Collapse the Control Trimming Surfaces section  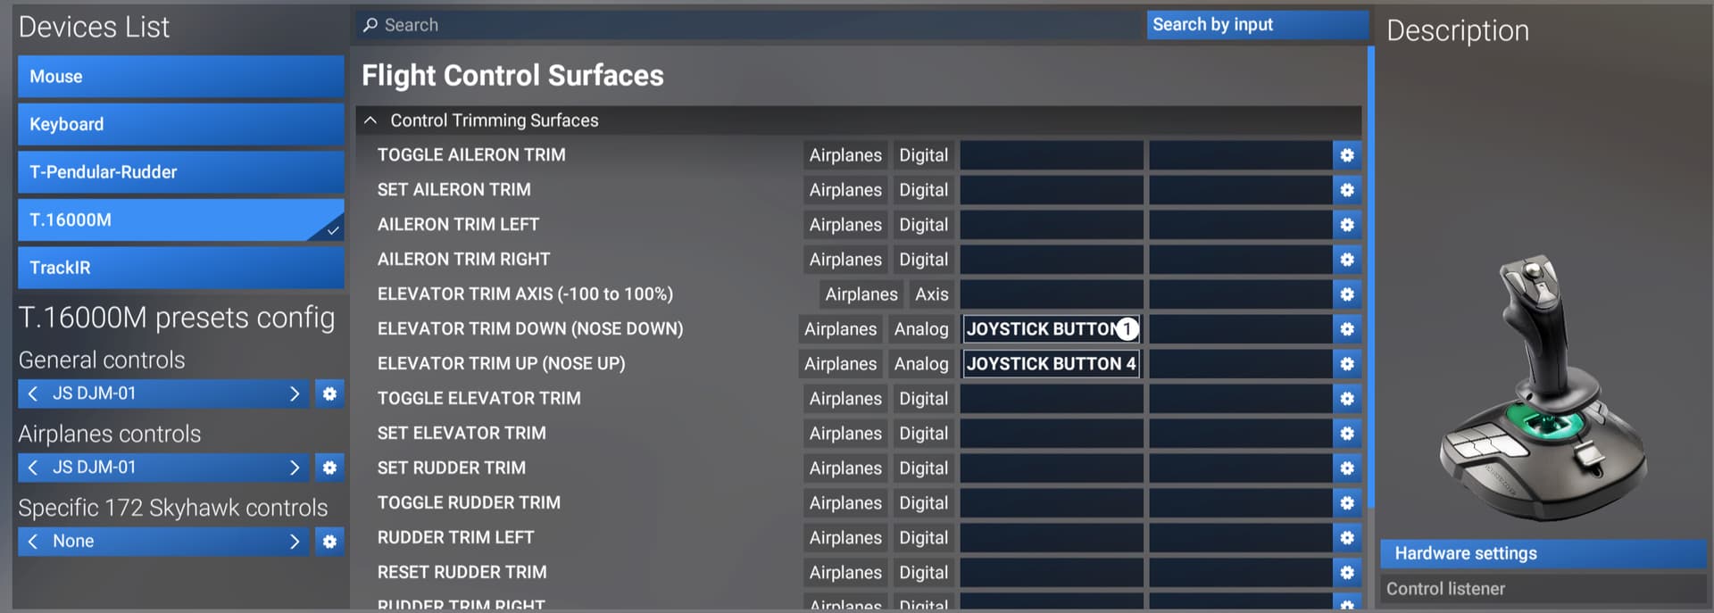click(x=370, y=120)
